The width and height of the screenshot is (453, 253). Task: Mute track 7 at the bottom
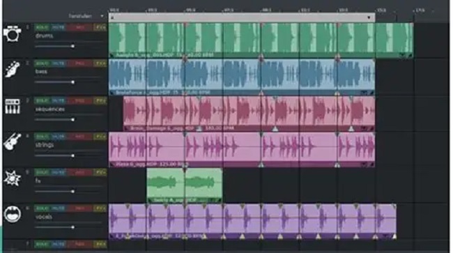click(58, 245)
